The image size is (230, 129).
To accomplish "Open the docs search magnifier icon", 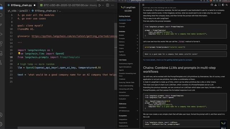I will [227, 5].
